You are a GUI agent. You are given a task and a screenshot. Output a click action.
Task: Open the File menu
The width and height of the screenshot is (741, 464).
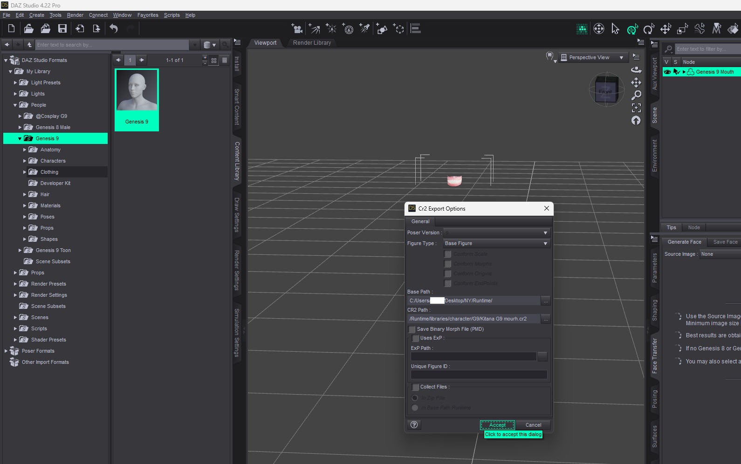[x=7, y=15]
